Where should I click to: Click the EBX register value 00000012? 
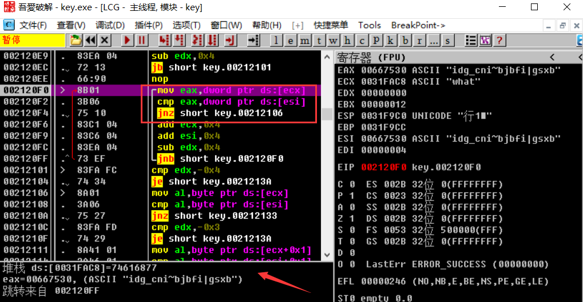point(384,104)
